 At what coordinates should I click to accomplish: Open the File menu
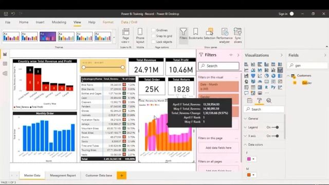(8, 22)
